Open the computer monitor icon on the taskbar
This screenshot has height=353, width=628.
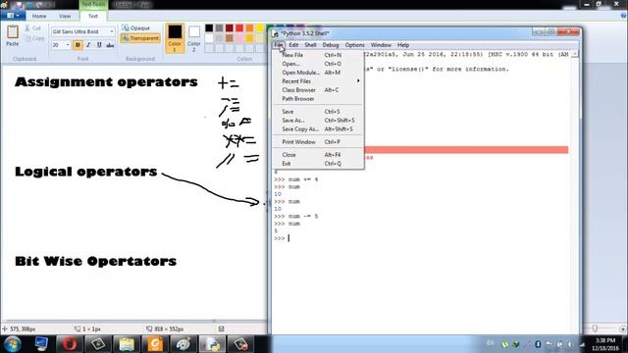click(x=41, y=344)
